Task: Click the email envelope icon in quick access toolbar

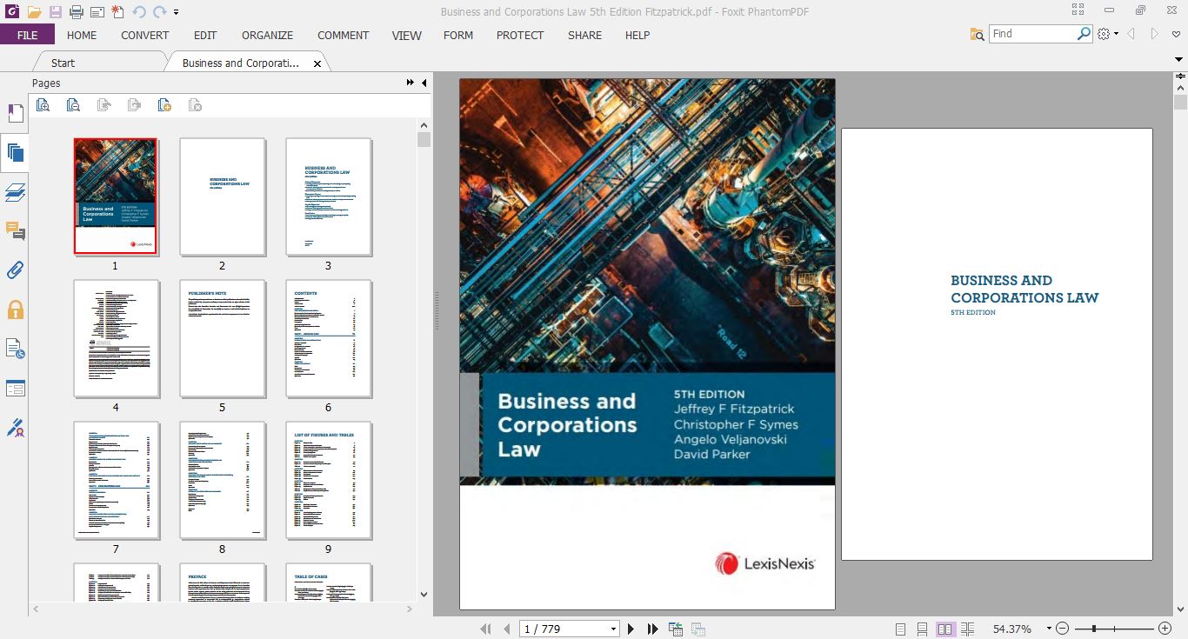Action: 97,12
